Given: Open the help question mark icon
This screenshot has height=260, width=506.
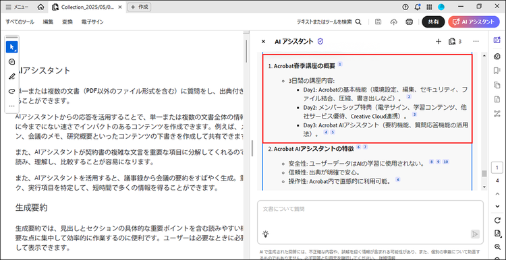Looking at the screenshot, I should (405, 7).
